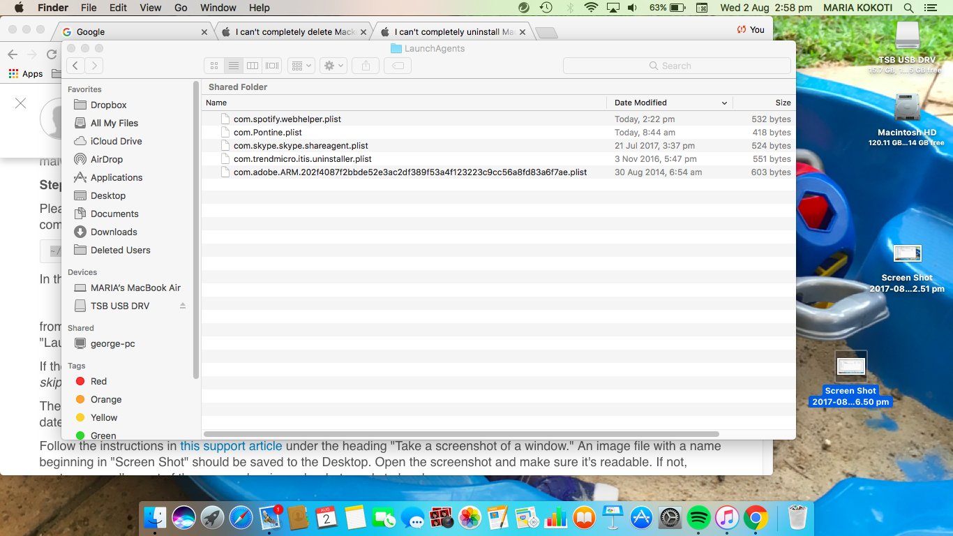The image size is (953, 536).
Task: Open the Go menu
Action: click(x=181, y=8)
